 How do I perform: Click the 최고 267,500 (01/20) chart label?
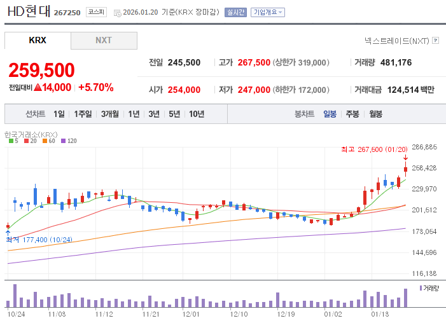[x=374, y=149]
